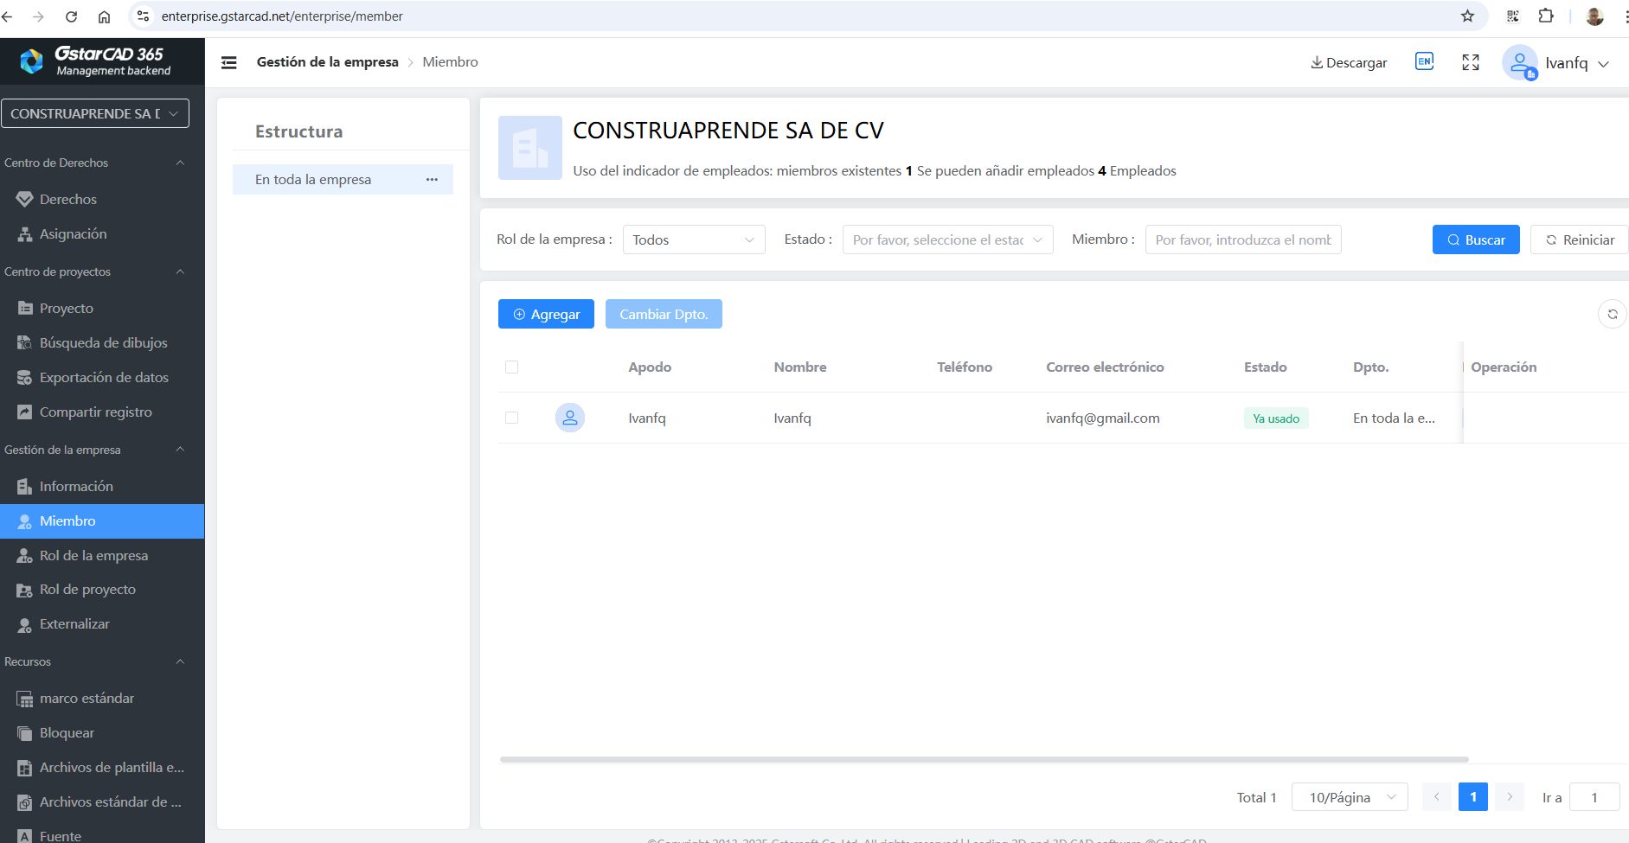Viewport: 1629px width, 843px height.
Task: Click the Miembro name input field
Action: (x=1242, y=239)
